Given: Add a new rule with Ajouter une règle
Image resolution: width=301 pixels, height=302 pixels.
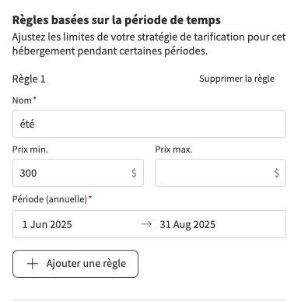Looking at the screenshot, I should click(x=75, y=264).
